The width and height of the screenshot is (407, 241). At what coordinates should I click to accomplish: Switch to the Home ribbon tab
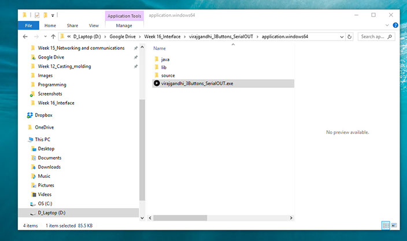click(50, 25)
